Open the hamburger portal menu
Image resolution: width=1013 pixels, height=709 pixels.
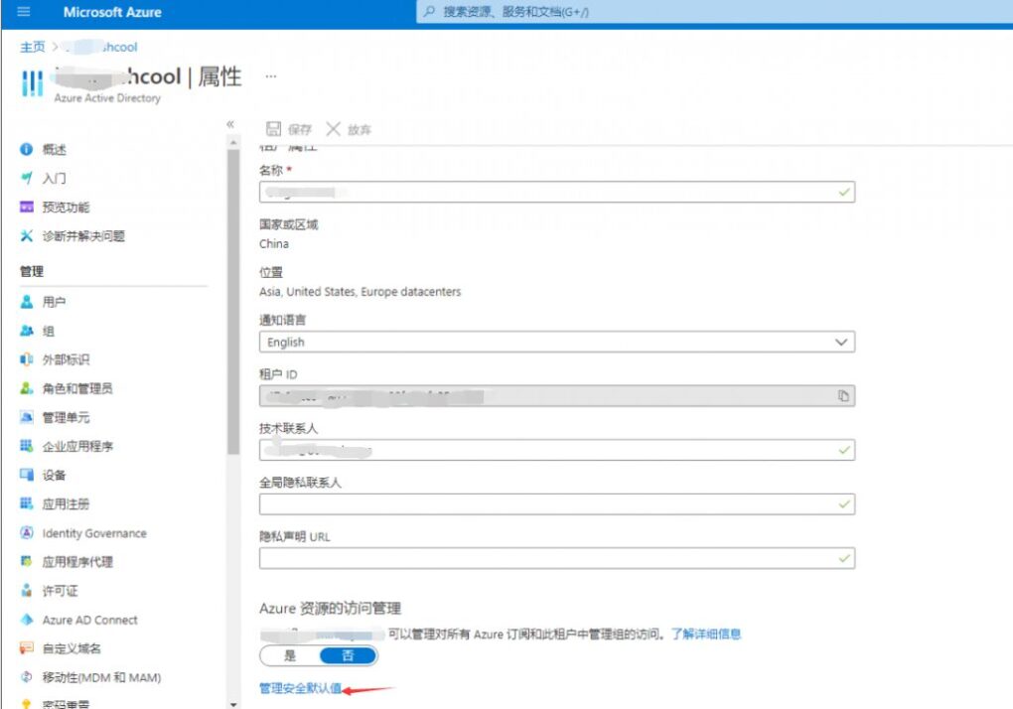tap(24, 12)
